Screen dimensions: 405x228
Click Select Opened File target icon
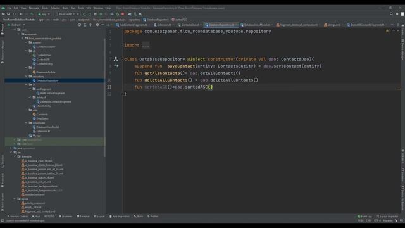tap(79, 25)
